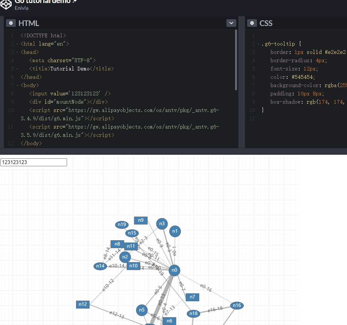Click the e0-16 edge label
This screenshot has width=347, height=325.
point(206,288)
